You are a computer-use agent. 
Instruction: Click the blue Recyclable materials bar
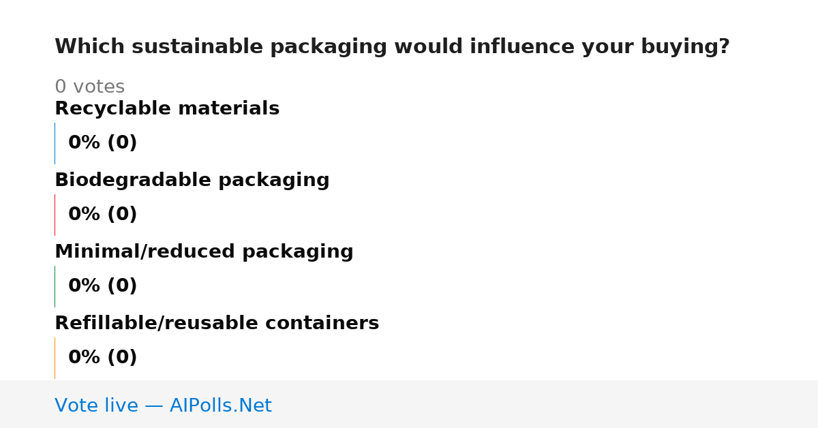[55, 143]
